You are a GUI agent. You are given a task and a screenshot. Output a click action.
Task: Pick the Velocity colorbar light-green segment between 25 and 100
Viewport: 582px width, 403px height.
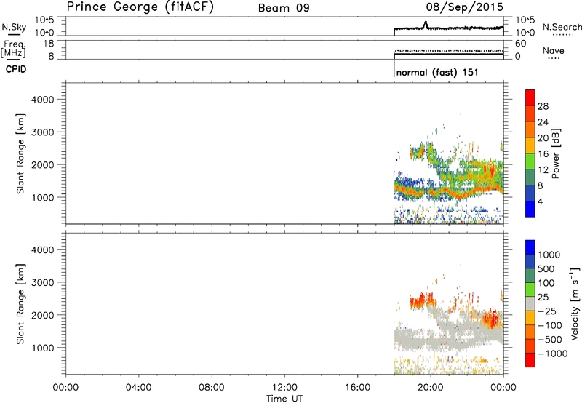[530, 290]
